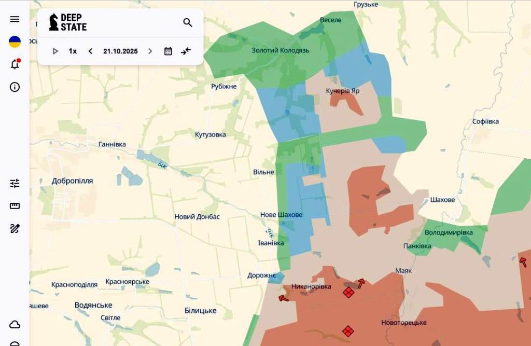Open the weather cloud icon
The image size is (531, 346).
coord(15,325)
